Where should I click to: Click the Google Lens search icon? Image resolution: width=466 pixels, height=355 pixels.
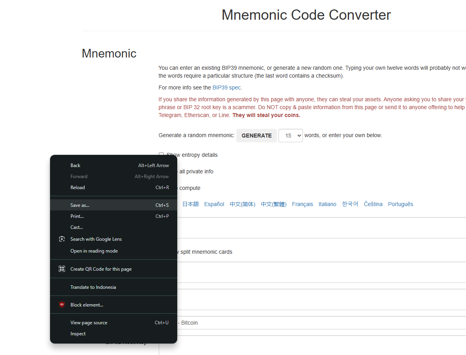point(62,239)
